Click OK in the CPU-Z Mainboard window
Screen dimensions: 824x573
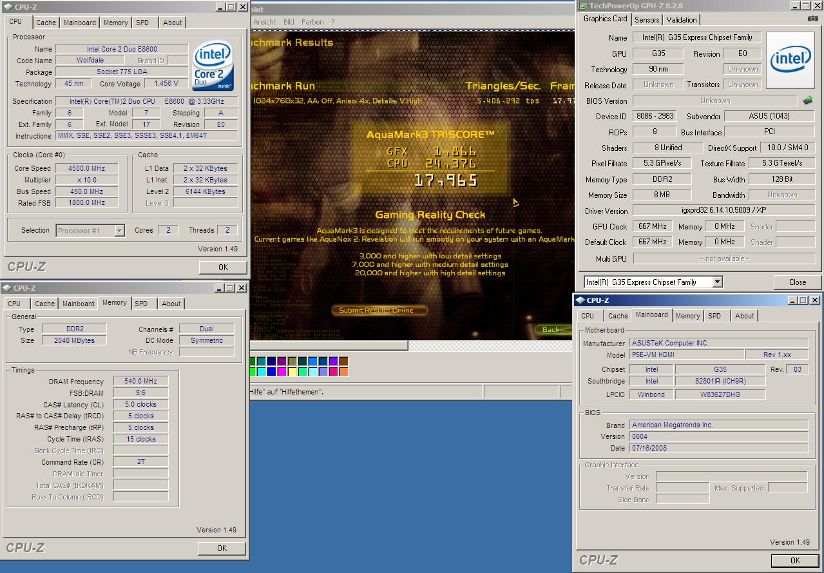tap(795, 561)
